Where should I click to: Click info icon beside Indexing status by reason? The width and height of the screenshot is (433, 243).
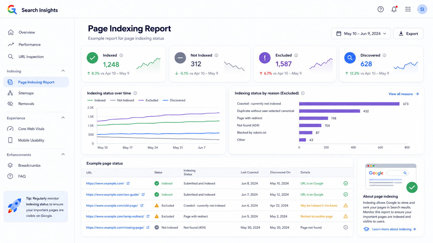tap(303, 93)
